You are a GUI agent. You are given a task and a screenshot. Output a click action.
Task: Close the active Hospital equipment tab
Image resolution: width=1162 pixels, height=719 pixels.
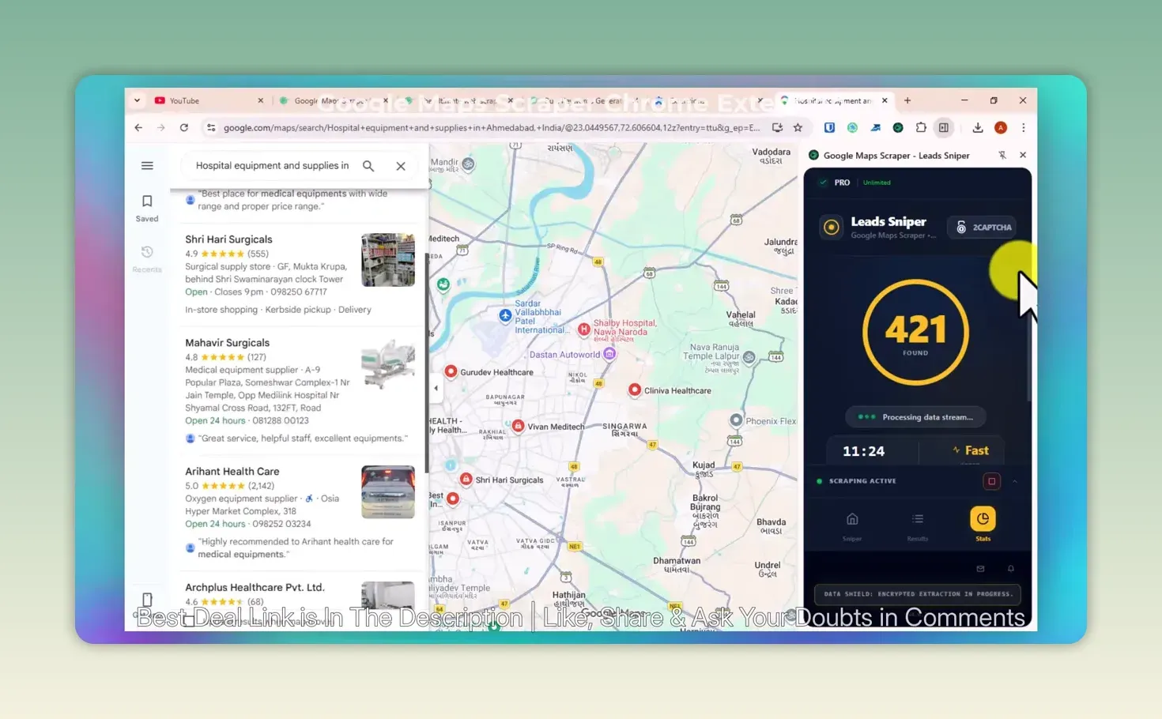[885, 101]
